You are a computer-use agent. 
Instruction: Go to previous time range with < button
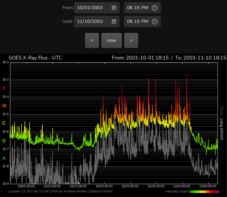(x=92, y=40)
